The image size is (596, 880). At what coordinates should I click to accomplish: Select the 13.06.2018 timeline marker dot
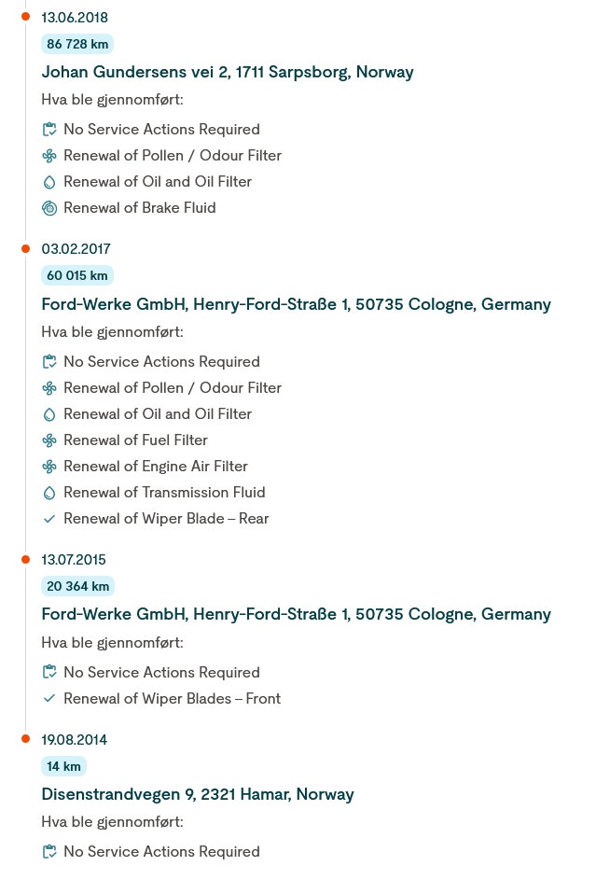click(x=25, y=17)
